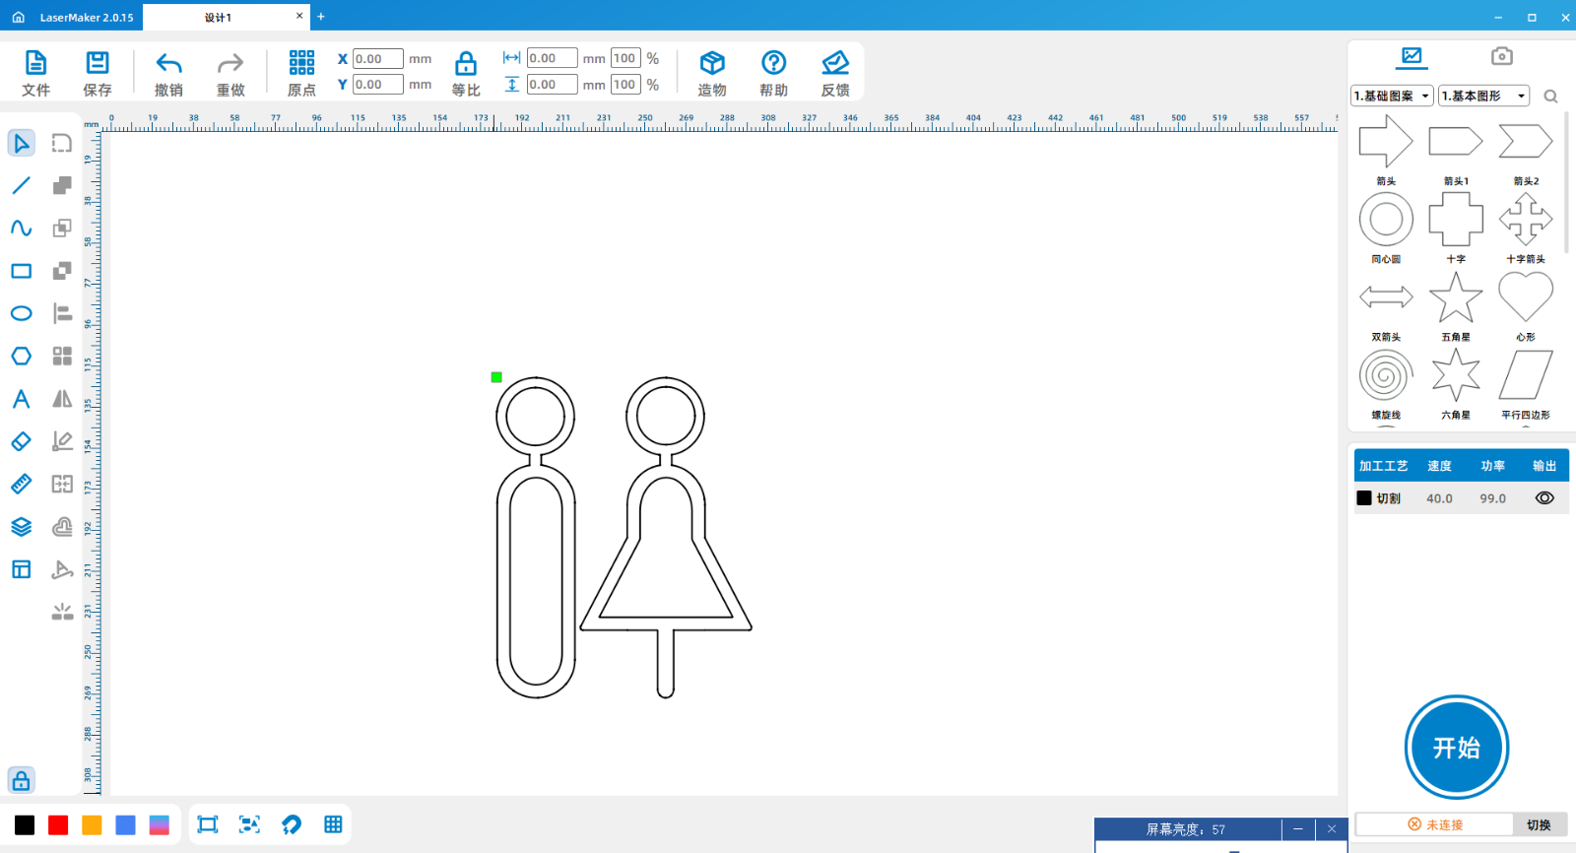Select the line drawing tool
The image size is (1576, 853).
coord(21,185)
